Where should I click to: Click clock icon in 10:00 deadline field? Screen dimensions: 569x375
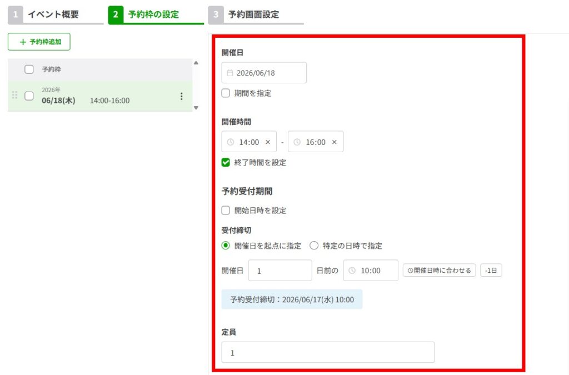coord(352,271)
